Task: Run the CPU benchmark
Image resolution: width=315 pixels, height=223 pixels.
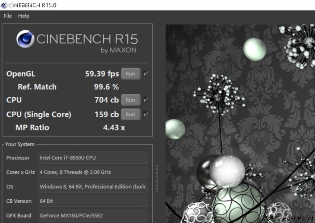Action: tap(130, 100)
